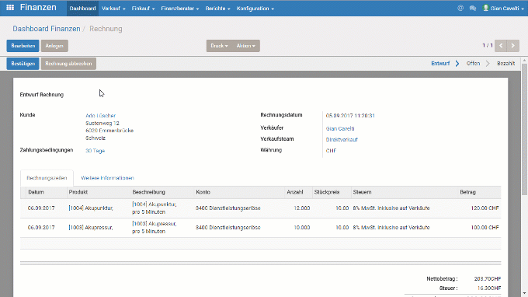The width and height of the screenshot is (528, 297).
Task: Open customer Ado Löscher link
Action: point(100,116)
